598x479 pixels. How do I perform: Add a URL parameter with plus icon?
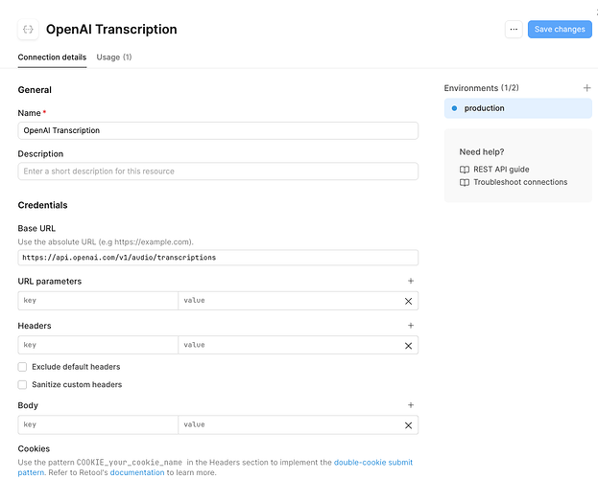click(x=411, y=281)
